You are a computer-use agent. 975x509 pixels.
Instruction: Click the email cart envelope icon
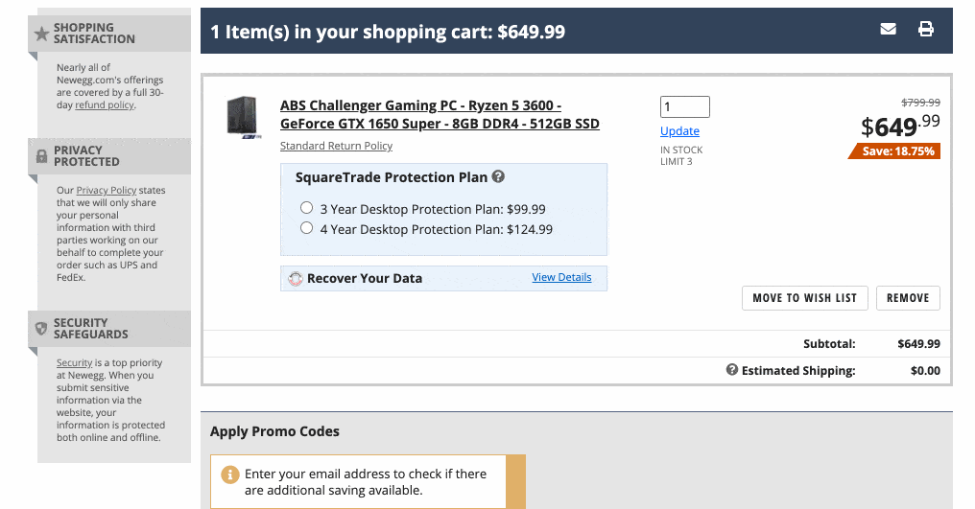pyautogui.click(x=888, y=30)
